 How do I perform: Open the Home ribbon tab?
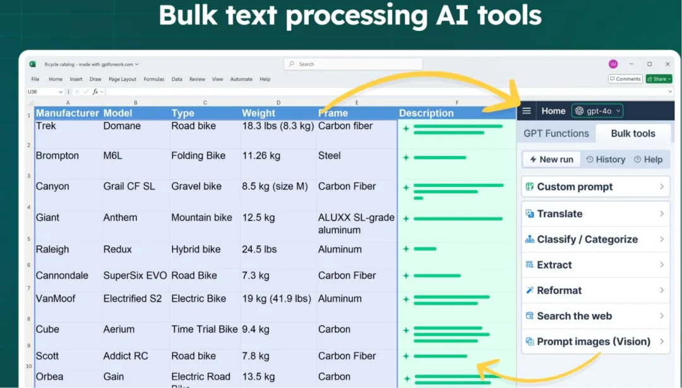(55, 79)
